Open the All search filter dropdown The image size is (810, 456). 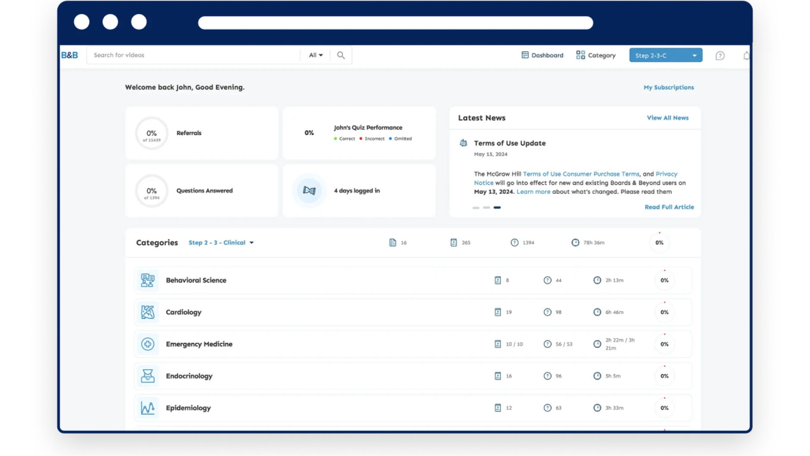[316, 55]
